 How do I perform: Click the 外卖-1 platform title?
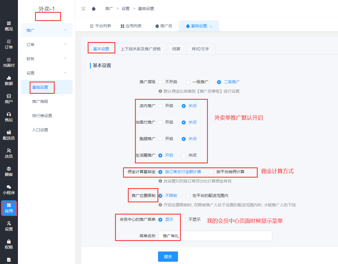(x=47, y=9)
